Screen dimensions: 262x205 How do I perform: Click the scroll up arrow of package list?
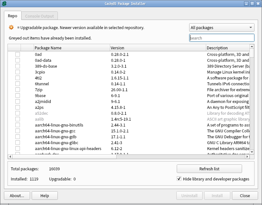[x=252, y=47]
